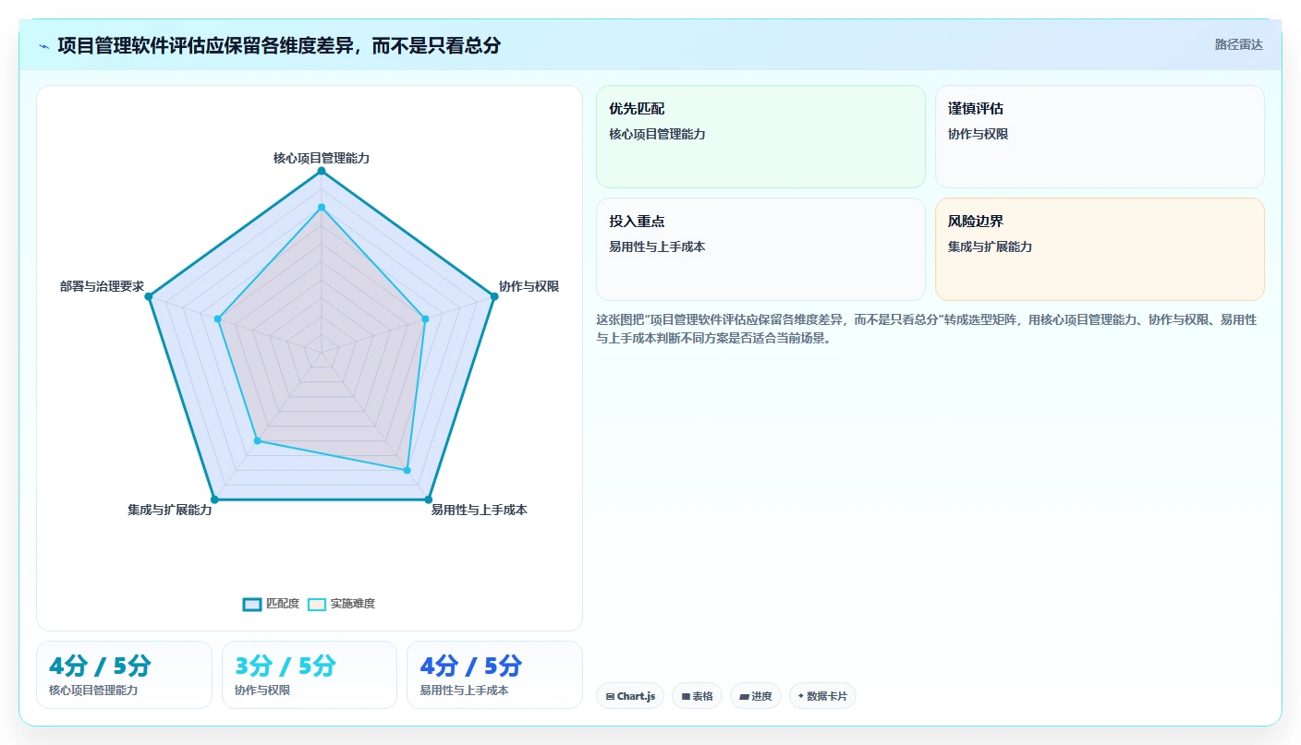This screenshot has width=1301, height=745.
Task: Click the description paragraph starting 这张图把
Action: (x=927, y=329)
